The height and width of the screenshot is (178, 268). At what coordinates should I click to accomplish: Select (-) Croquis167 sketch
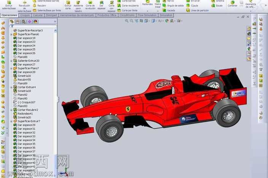24,102
